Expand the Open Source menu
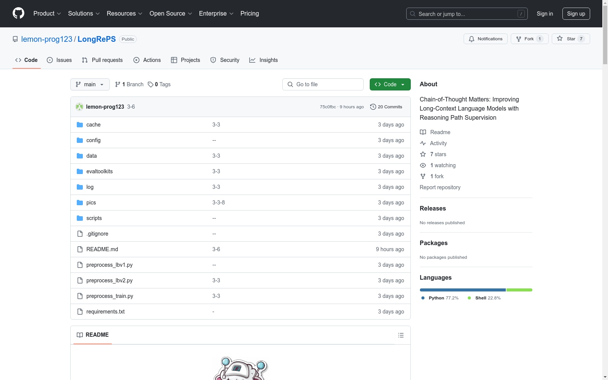 [171, 14]
